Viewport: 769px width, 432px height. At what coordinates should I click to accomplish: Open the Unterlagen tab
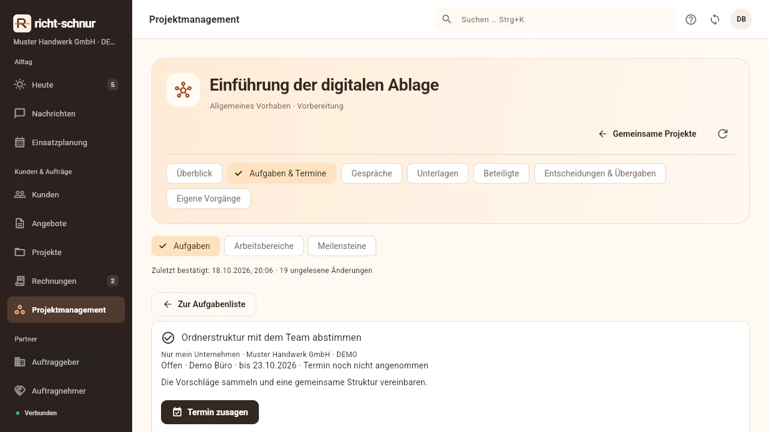pyautogui.click(x=437, y=173)
